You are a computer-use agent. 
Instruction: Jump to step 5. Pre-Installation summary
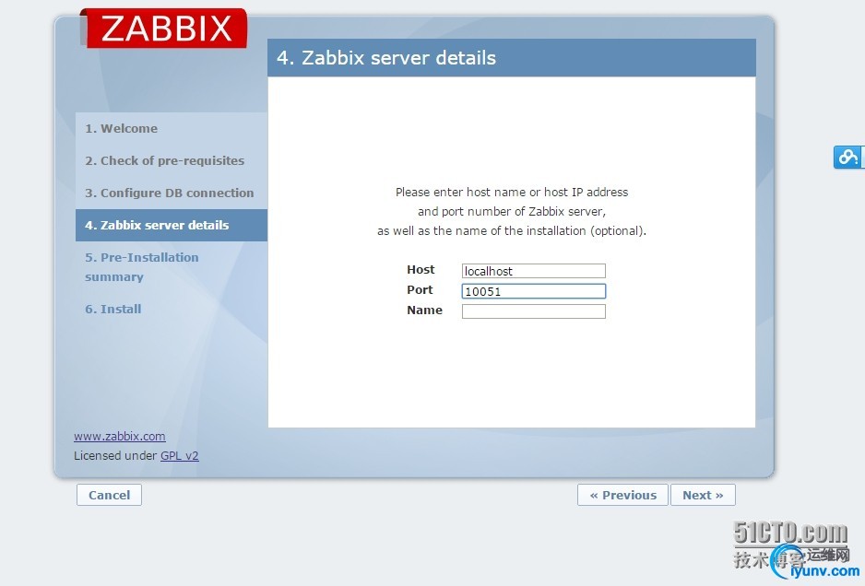click(142, 267)
